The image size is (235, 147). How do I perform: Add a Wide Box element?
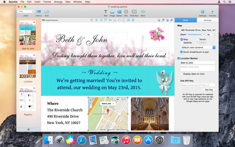134,12
